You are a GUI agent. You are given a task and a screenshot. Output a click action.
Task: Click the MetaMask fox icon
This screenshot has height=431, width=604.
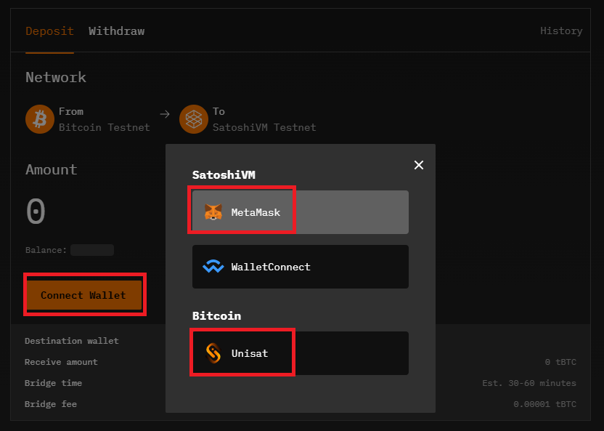click(x=213, y=212)
